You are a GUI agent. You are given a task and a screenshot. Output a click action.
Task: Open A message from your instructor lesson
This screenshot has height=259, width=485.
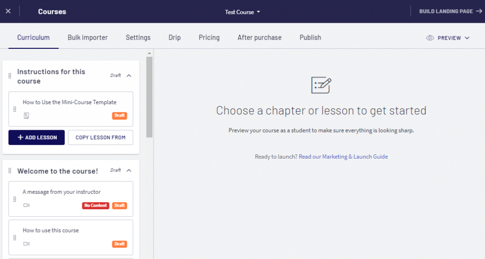click(62, 192)
